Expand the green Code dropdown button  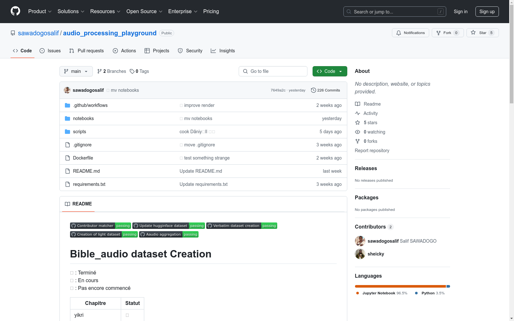[330, 71]
